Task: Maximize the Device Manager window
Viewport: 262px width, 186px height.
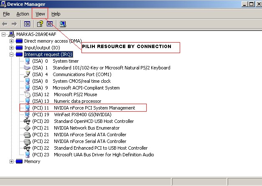Action: pyautogui.click(x=251, y=4)
